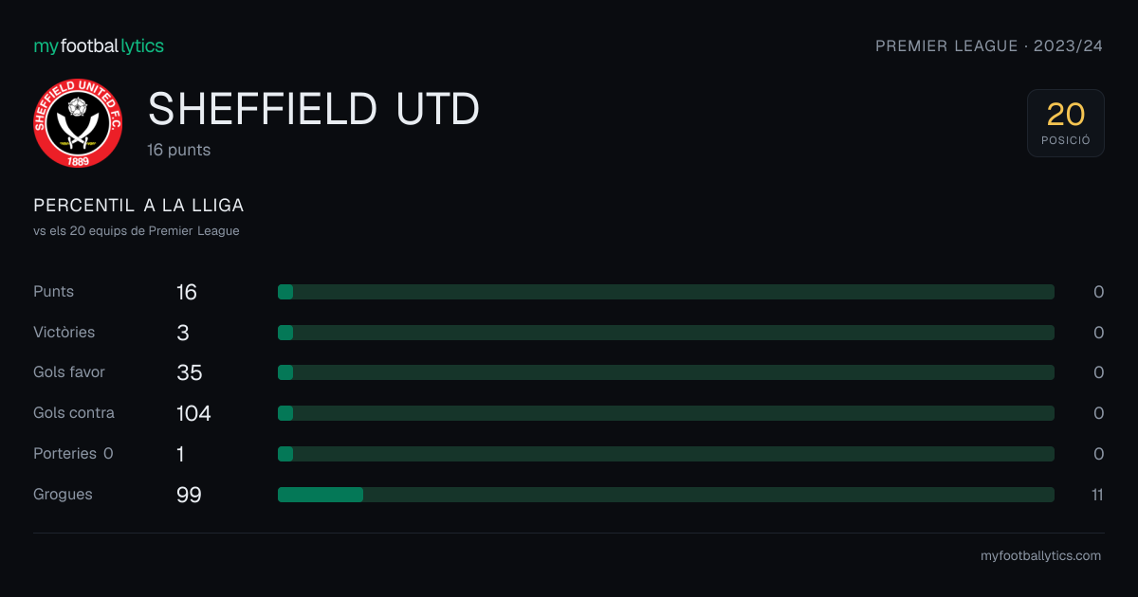Click the Punts percentile bar
The width and height of the screenshot is (1138, 597).
[666, 292]
